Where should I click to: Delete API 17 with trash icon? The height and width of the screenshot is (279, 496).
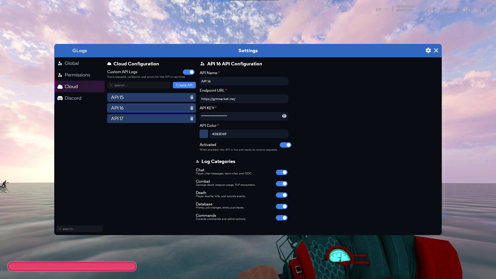pyautogui.click(x=192, y=119)
